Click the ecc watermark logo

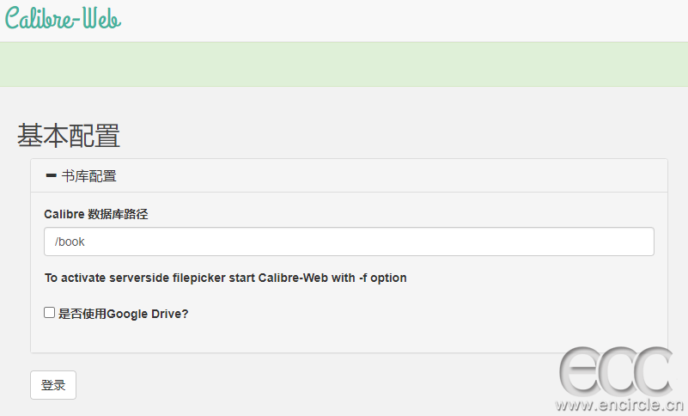click(616, 371)
